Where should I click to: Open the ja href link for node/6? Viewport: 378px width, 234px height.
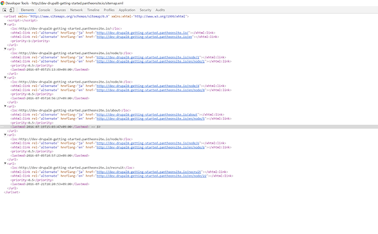click(148, 143)
